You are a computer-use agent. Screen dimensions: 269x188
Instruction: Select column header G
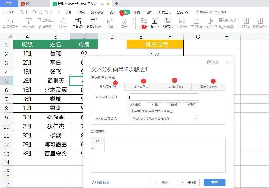[x=198, y=37]
